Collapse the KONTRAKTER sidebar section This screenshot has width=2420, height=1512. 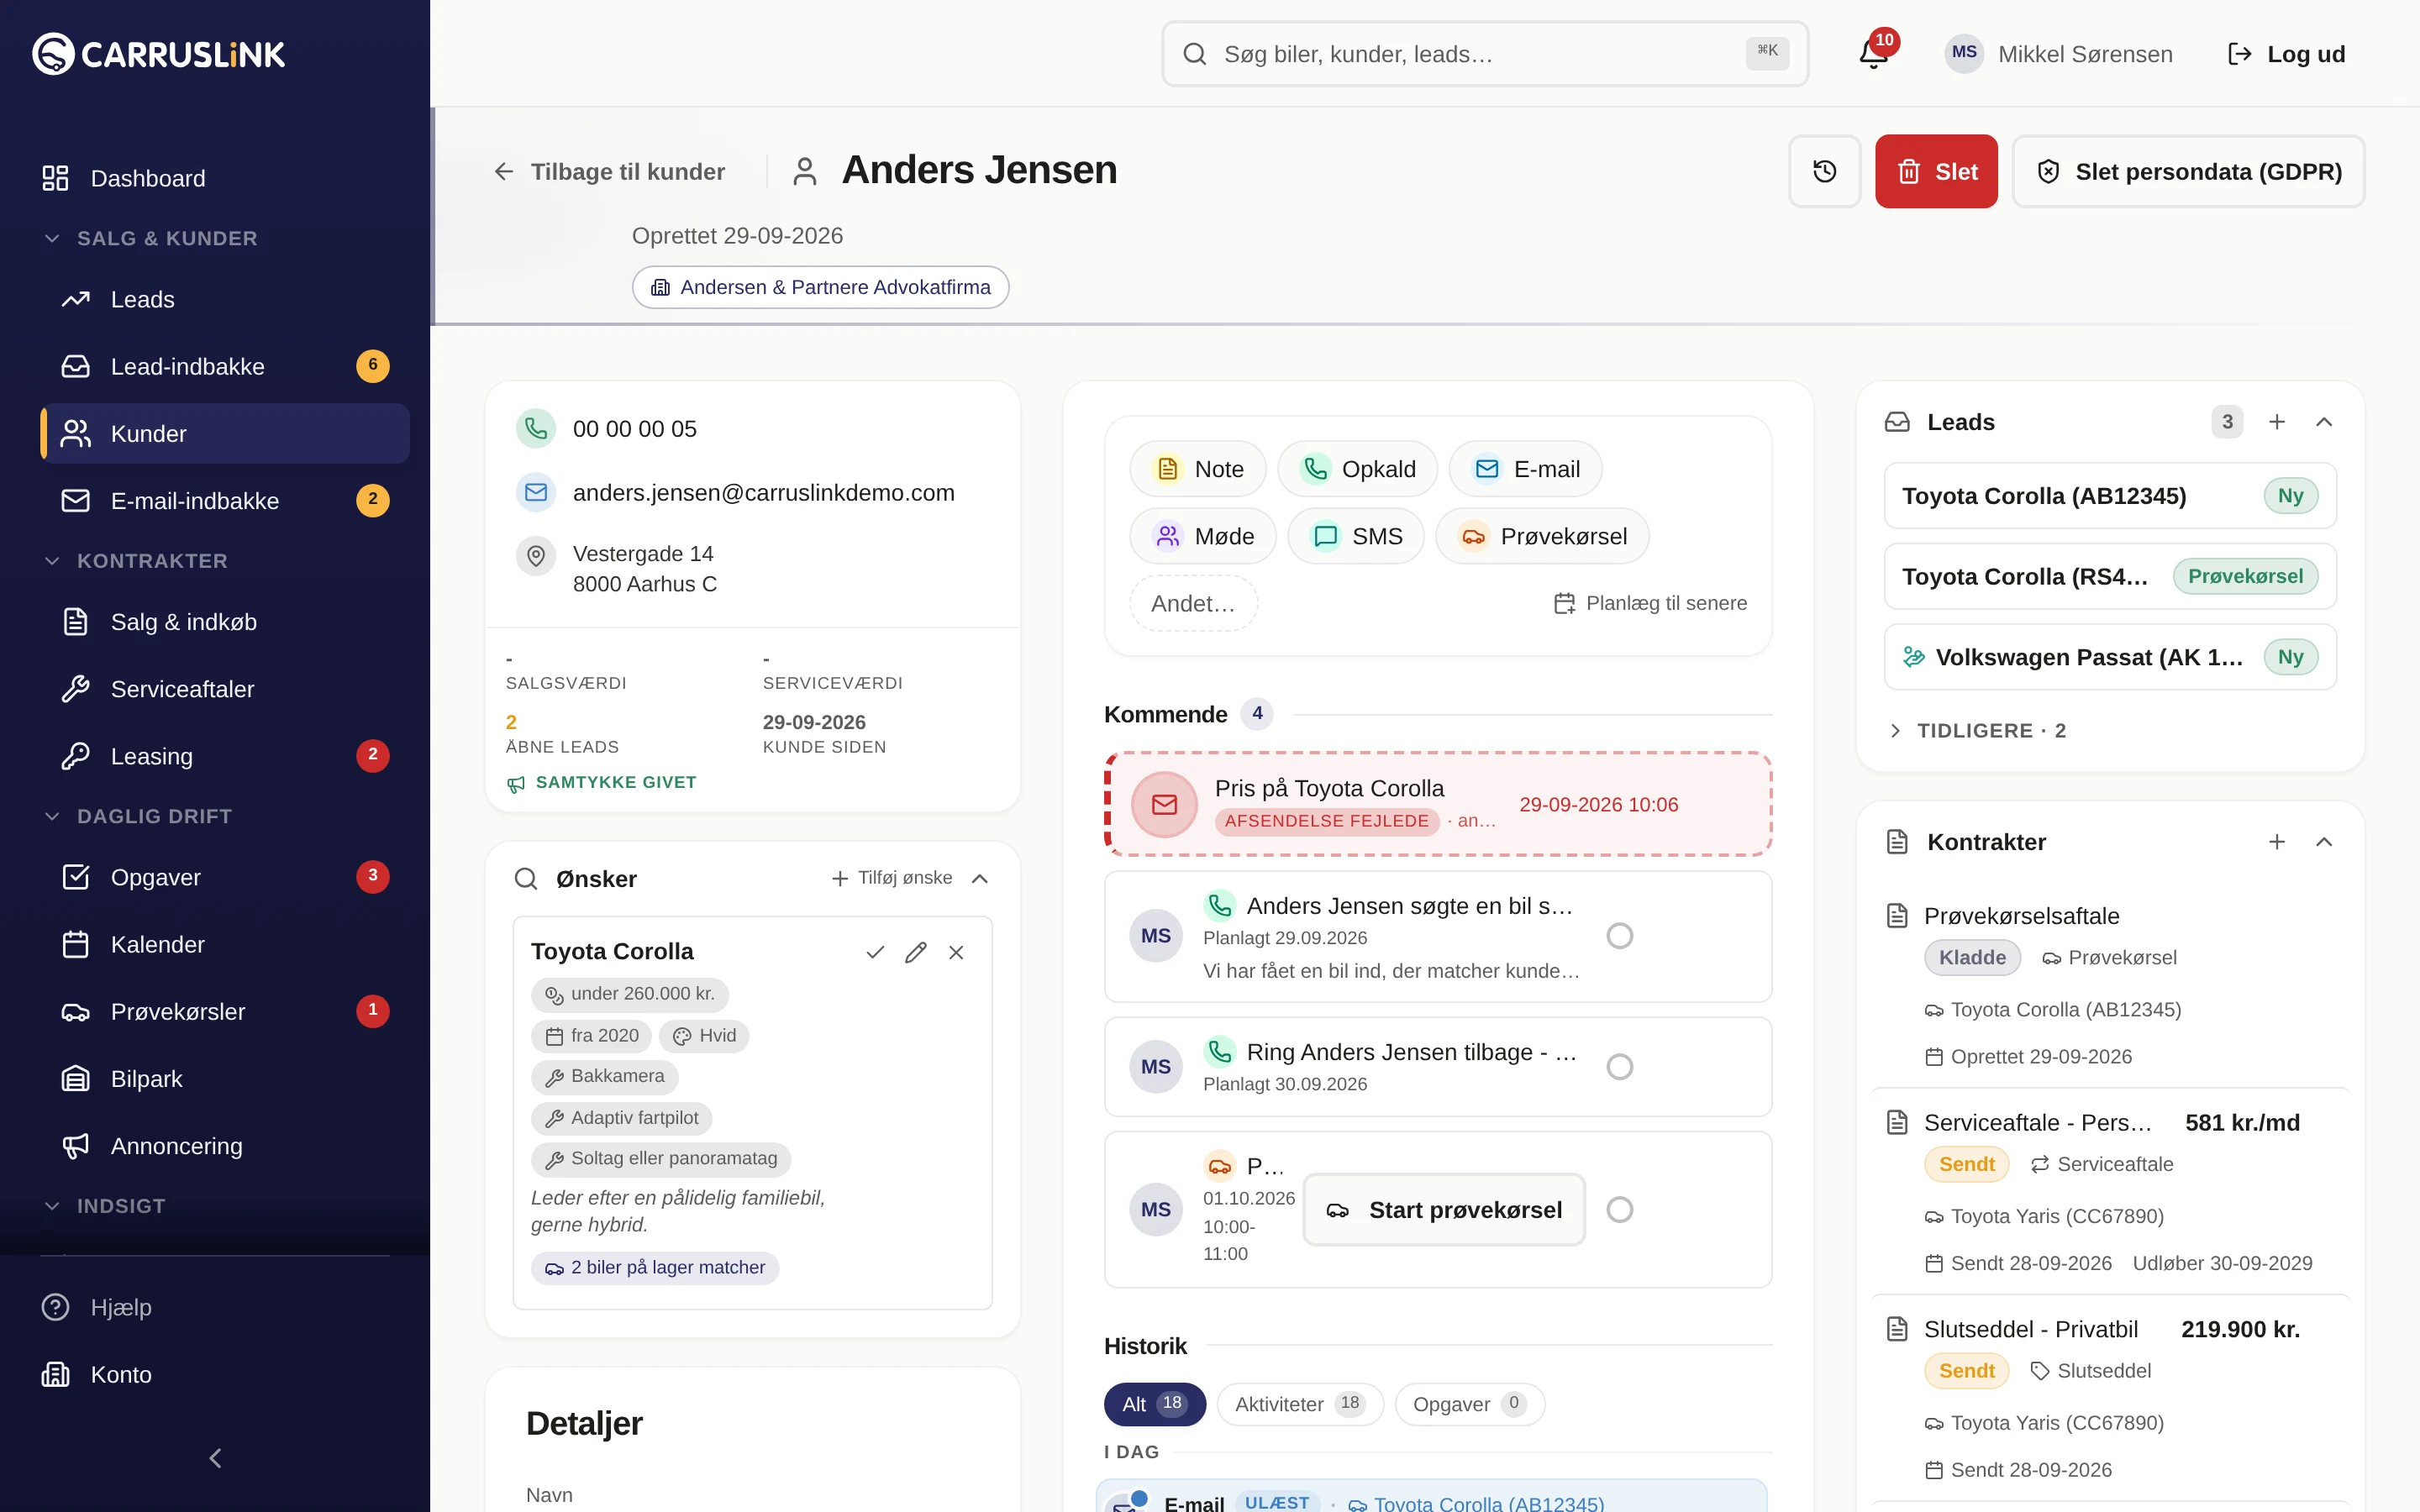[135, 561]
